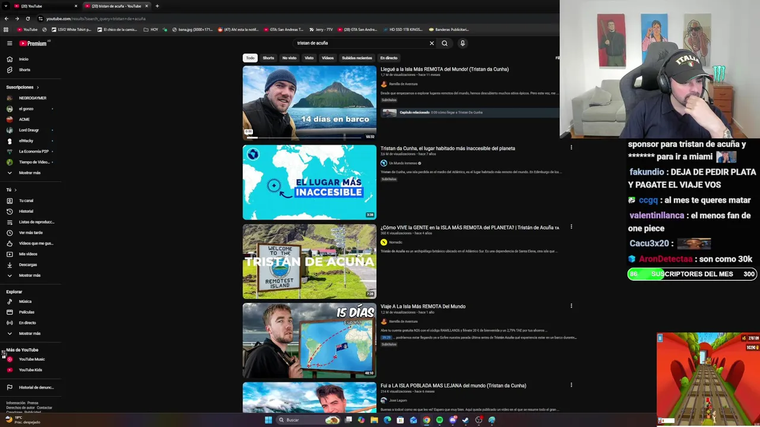This screenshot has width=760, height=427.
Task: Open 'Fui a LA ISLA POBLADA MAS LEJANA' title
Action: (453, 385)
